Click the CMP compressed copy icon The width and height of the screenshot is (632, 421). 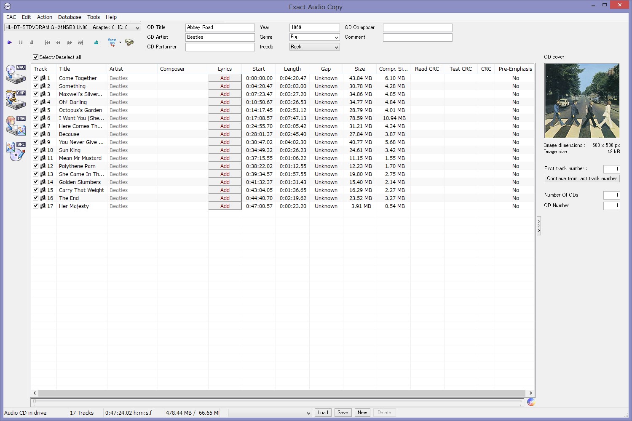coord(16,100)
